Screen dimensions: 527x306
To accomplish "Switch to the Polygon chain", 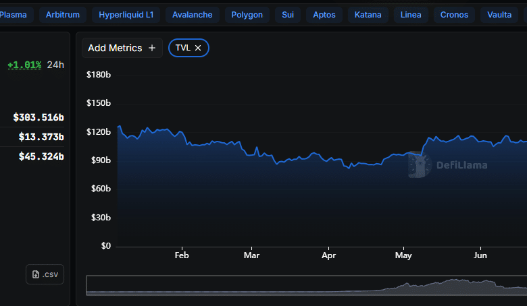I will pos(247,14).
